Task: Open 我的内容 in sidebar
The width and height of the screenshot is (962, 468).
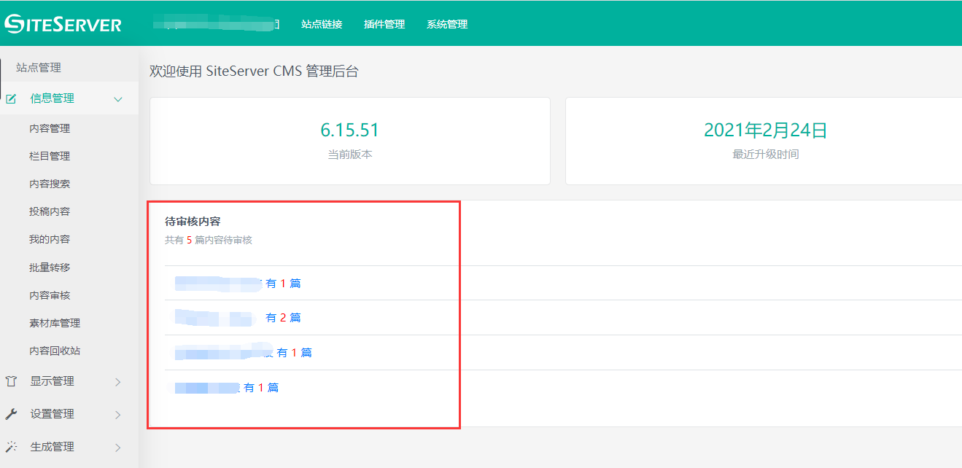Action: [x=50, y=239]
